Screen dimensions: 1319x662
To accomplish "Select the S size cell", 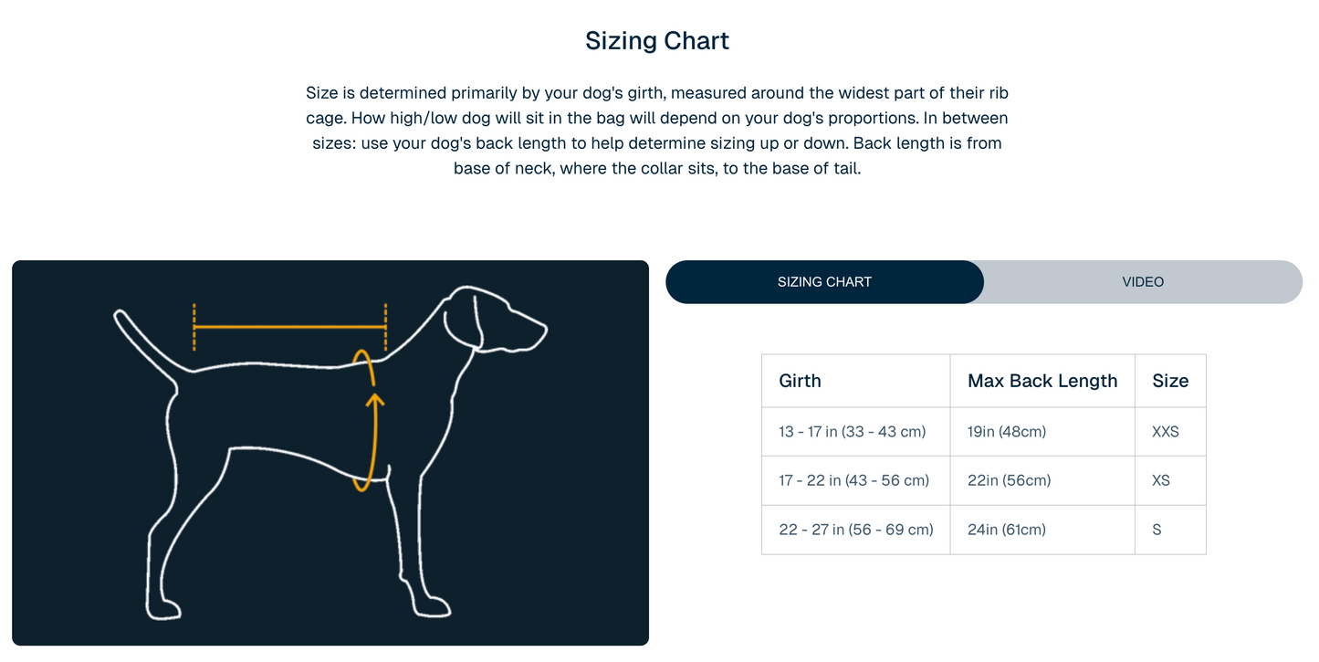I will 1157,530.
